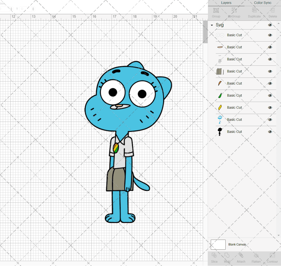Select the yellow stripe layer thumbnail
Image resolution: width=281 pixels, height=266 pixels.
pos(220,108)
